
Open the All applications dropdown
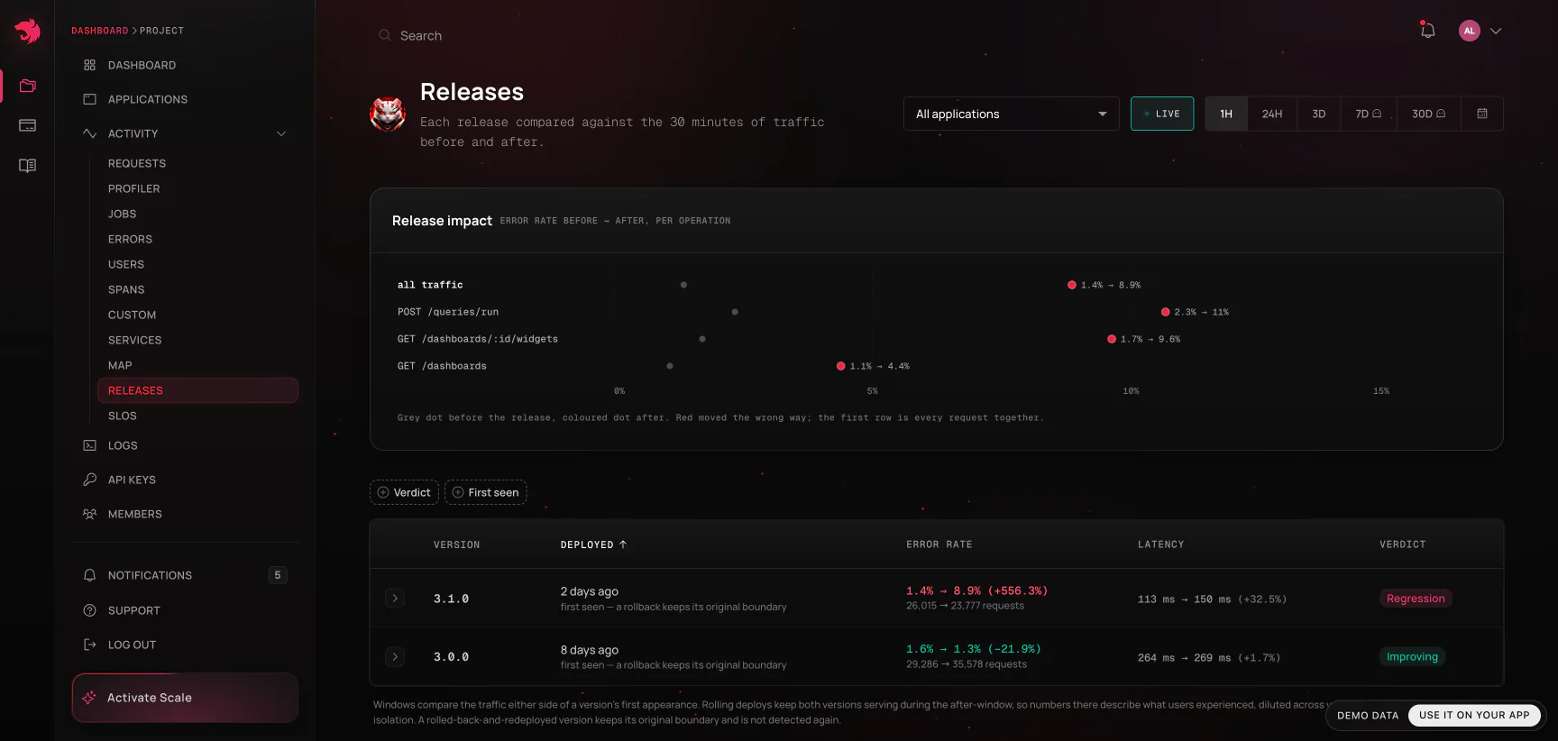pyautogui.click(x=1012, y=114)
